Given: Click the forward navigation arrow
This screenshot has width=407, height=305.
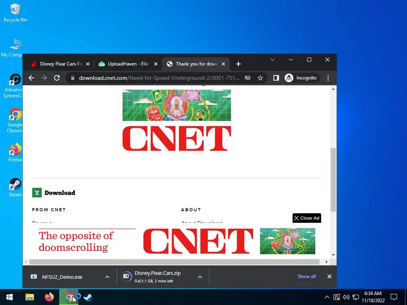Looking at the screenshot, I should pyautogui.click(x=44, y=78).
